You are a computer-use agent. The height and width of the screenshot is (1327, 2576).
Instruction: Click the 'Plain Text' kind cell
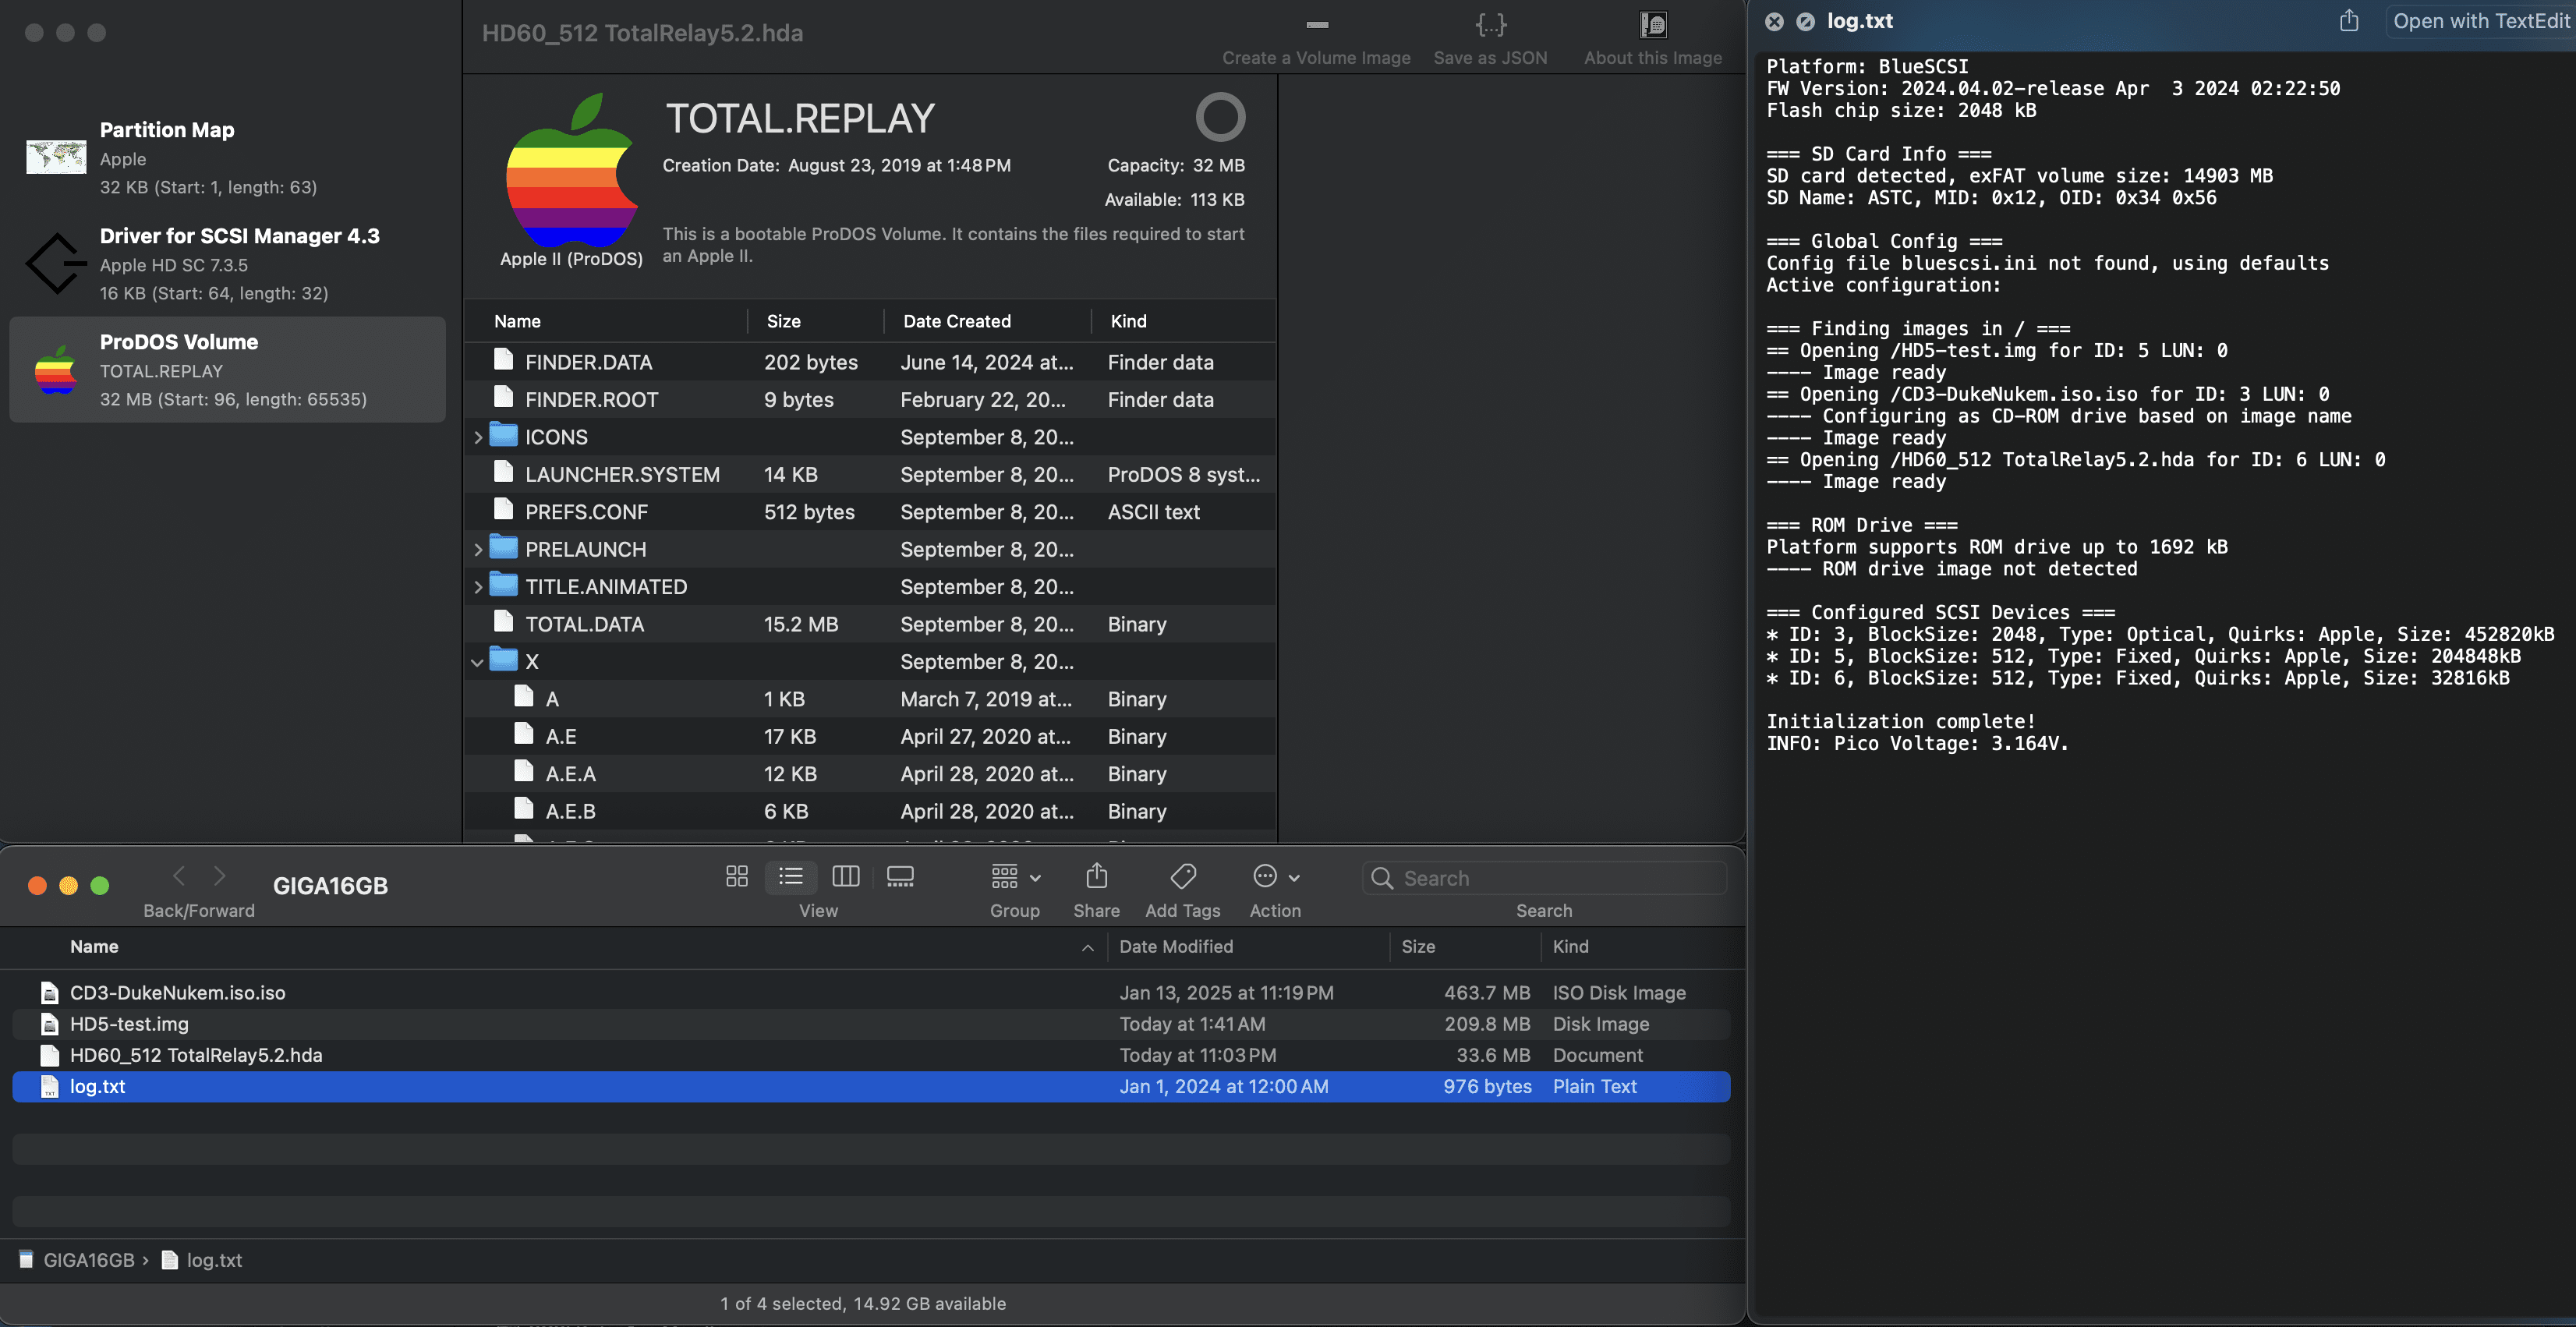tap(1594, 1087)
